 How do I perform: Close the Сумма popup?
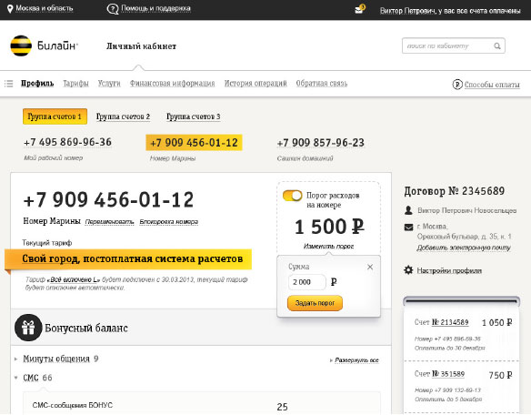[370, 267]
